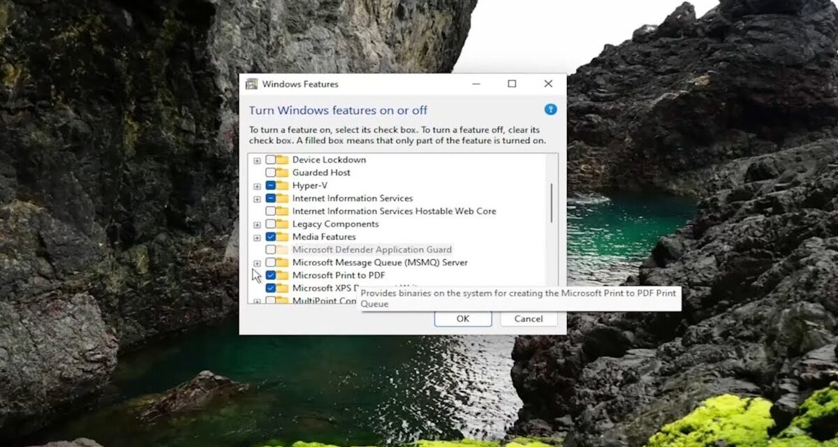Click the Cancel button
This screenshot has width=838, height=447.
[529, 318]
